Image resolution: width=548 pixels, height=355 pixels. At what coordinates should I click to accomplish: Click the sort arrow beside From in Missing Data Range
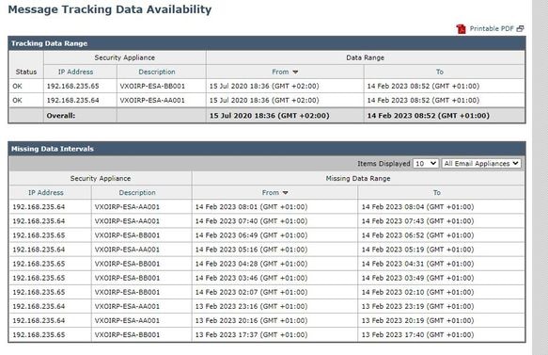(285, 193)
